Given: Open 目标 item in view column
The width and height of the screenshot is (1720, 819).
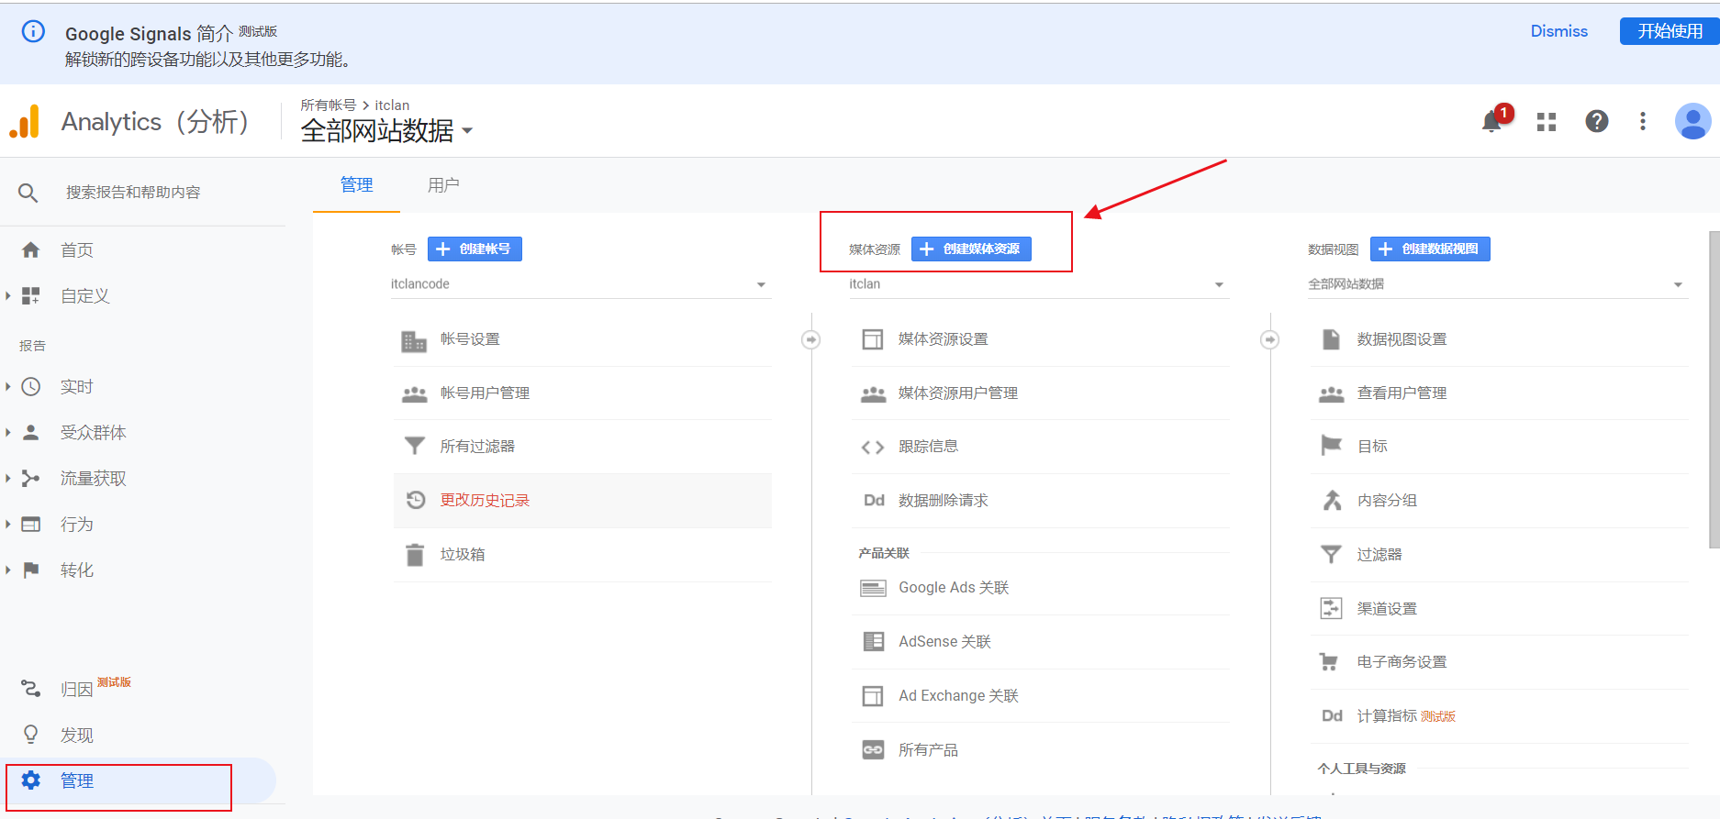Looking at the screenshot, I should [x=1499, y=447].
